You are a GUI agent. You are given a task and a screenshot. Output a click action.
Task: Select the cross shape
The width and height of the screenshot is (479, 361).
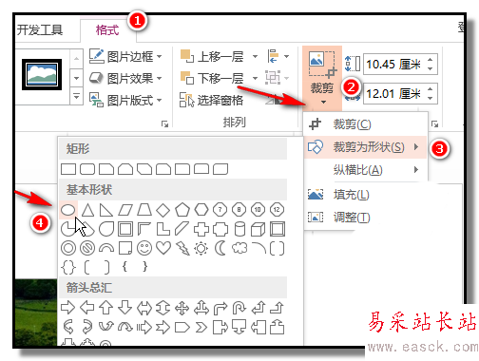pyautogui.click(x=201, y=229)
